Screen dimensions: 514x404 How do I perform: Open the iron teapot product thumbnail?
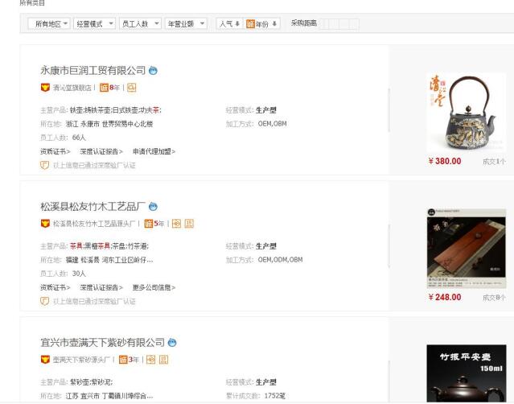point(467,112)
